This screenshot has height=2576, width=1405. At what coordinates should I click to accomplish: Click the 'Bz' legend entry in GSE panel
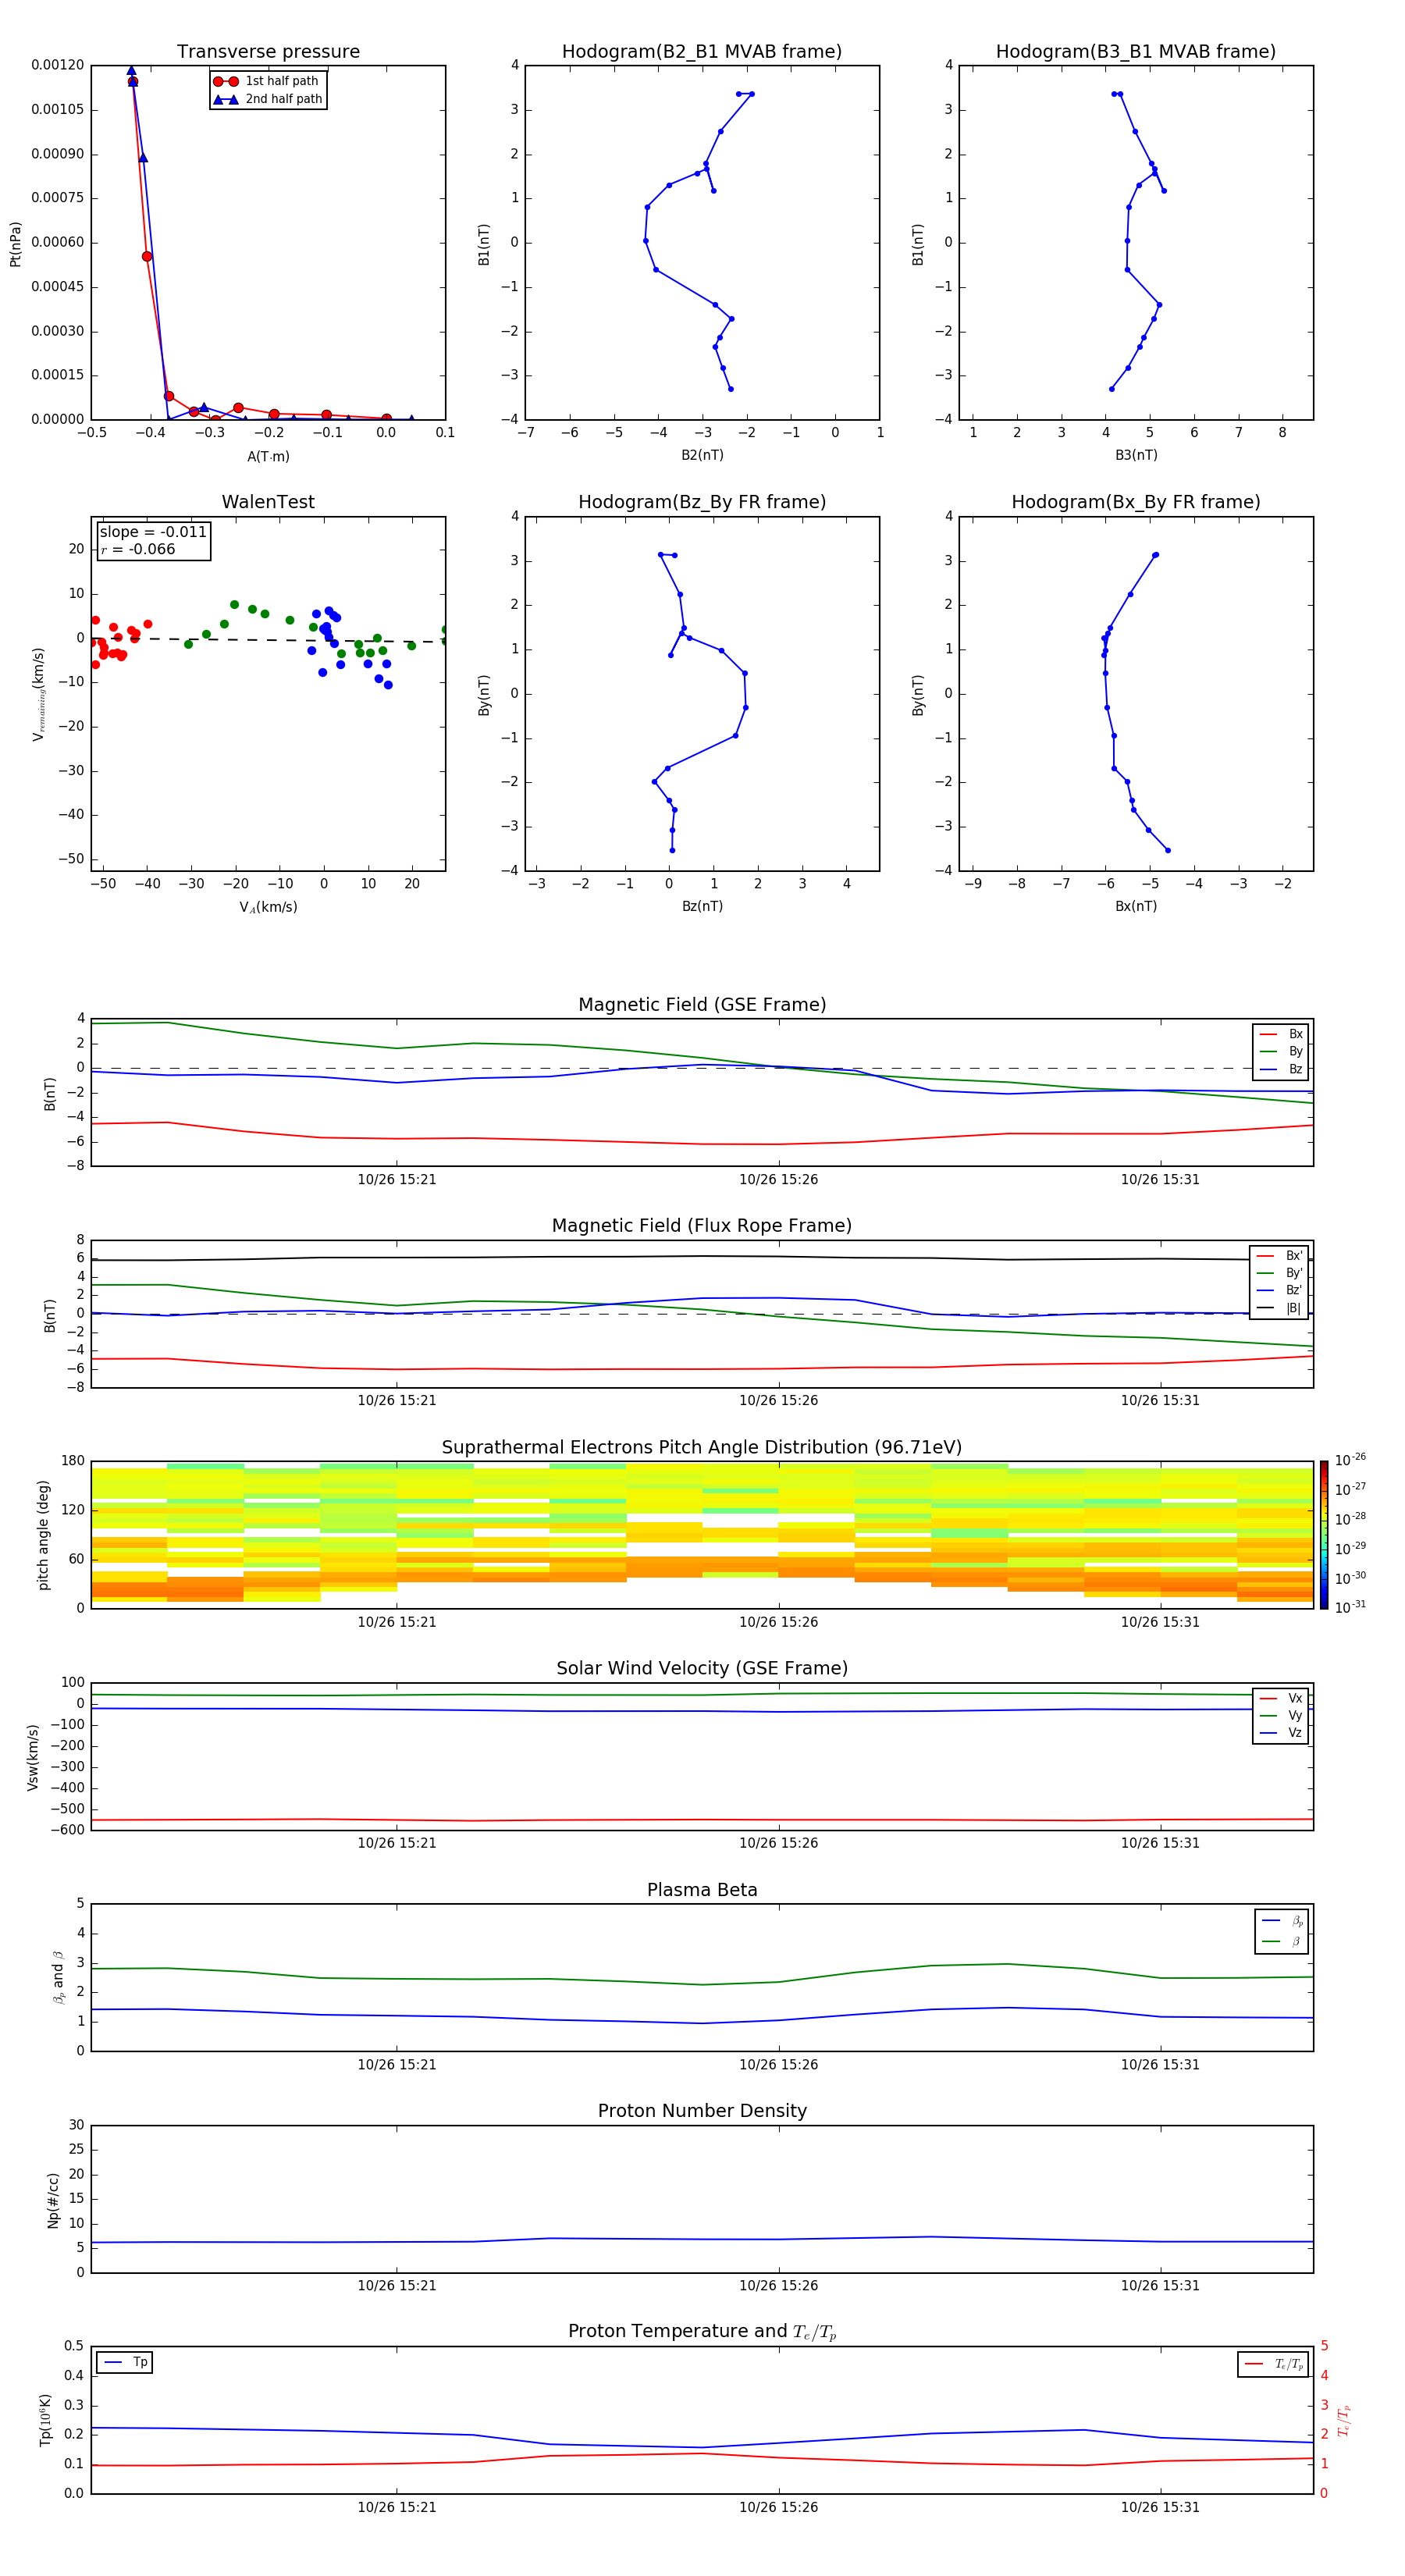point(1282,1069)
